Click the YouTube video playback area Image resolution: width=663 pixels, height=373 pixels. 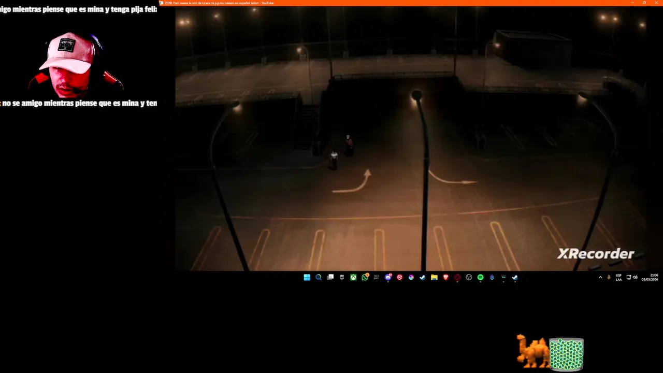point(411,138)
